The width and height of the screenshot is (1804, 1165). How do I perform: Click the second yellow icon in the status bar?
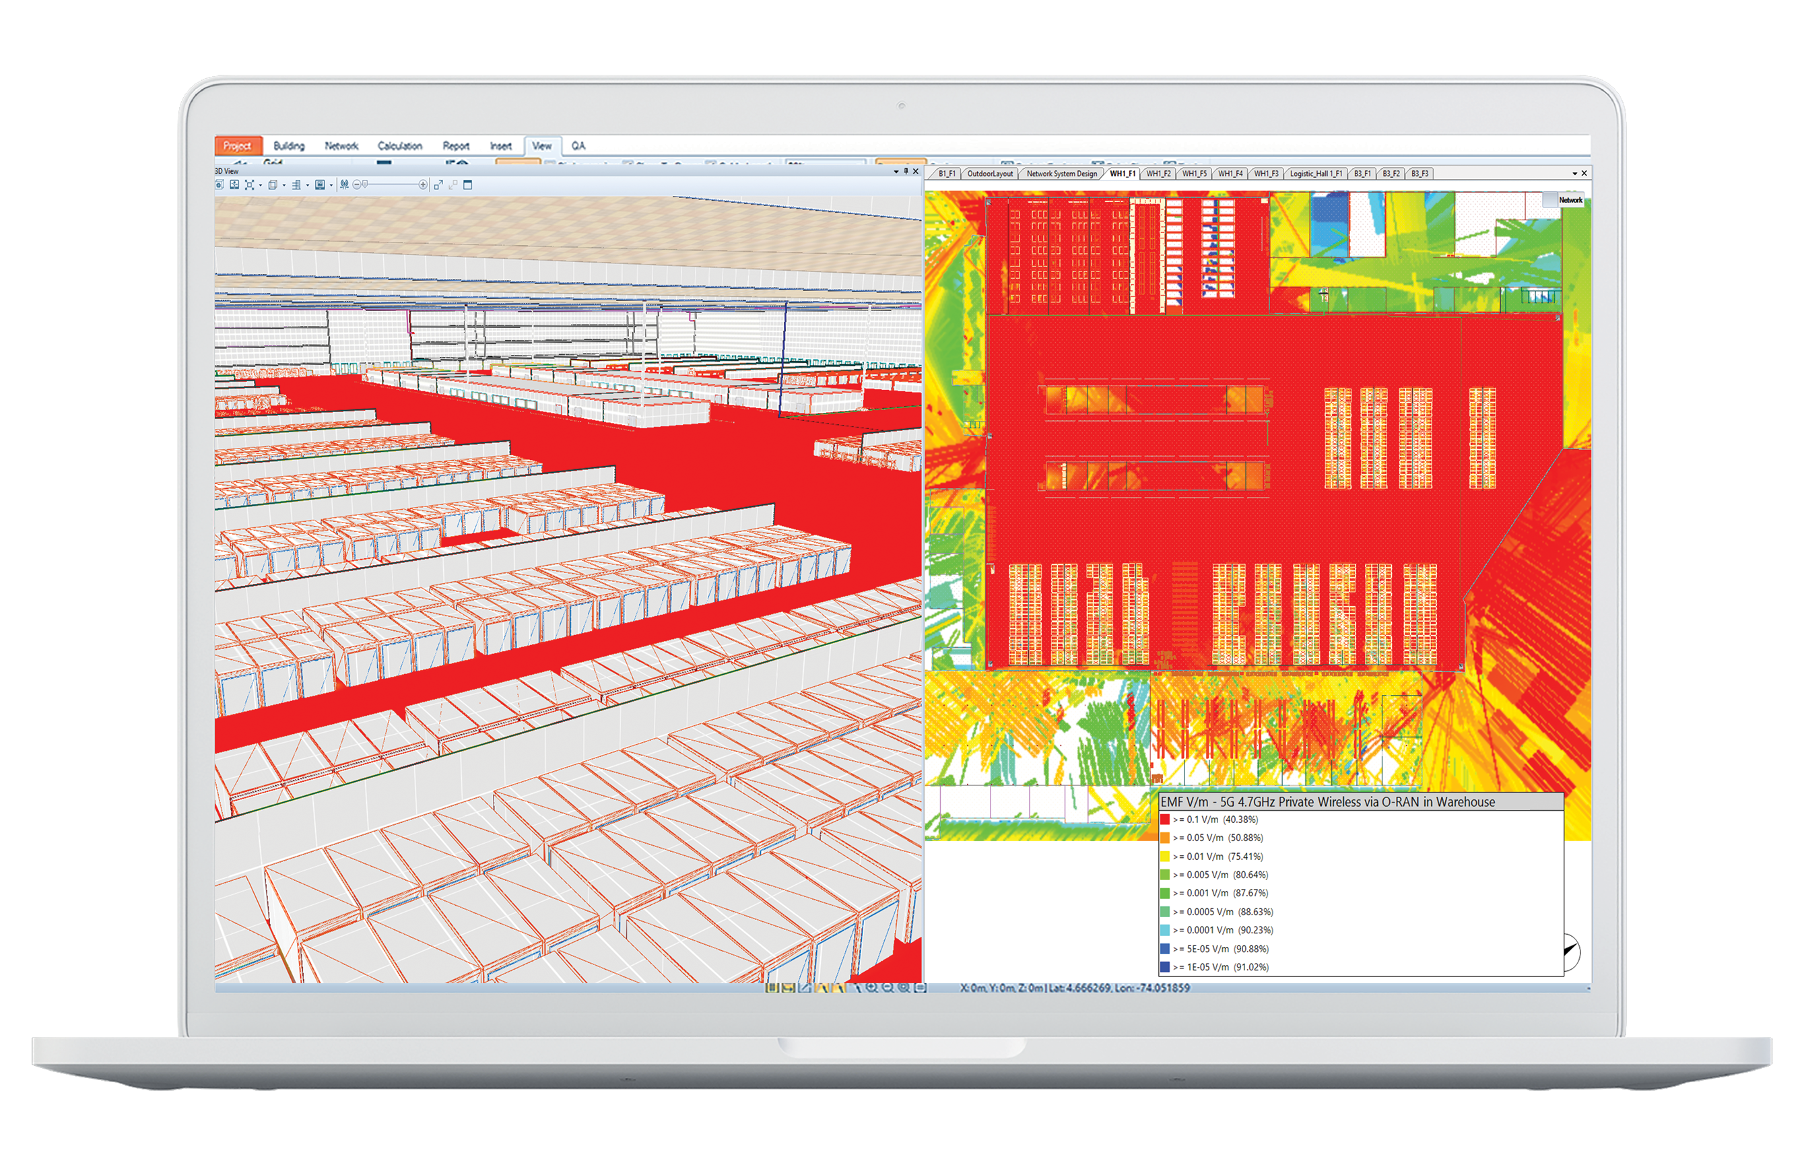point(788,987)
